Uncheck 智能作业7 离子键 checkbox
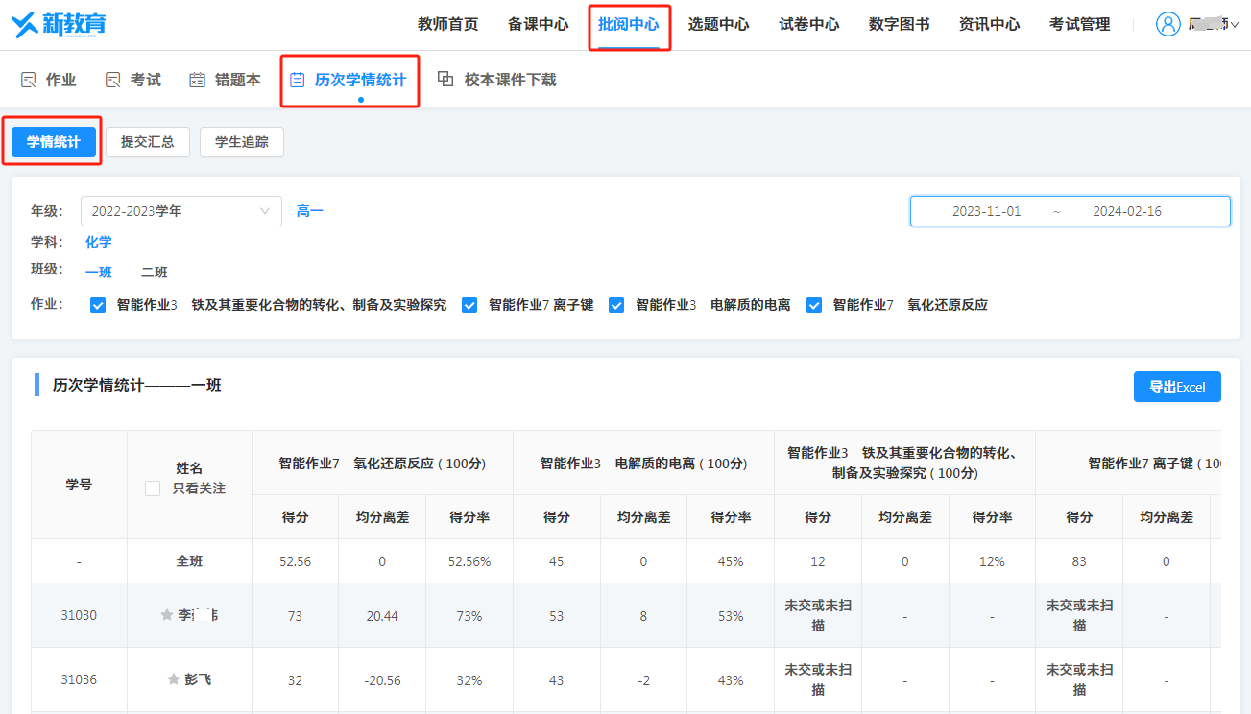The image size is (1251, 714). pos(469,305)
